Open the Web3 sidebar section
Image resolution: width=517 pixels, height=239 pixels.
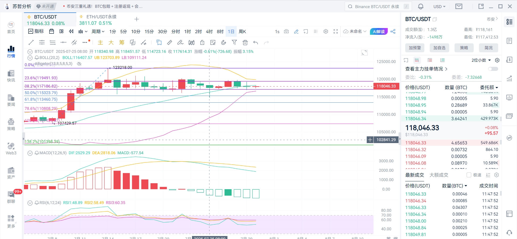pyautogui.click(x=11, y=149)
